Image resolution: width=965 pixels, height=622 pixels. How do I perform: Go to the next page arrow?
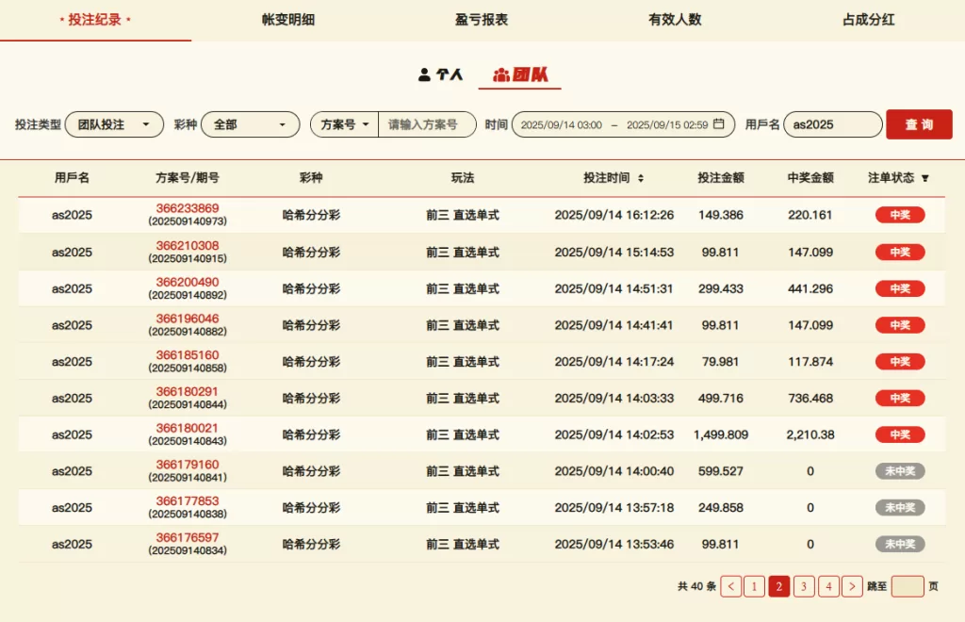(x=852, y=586)
